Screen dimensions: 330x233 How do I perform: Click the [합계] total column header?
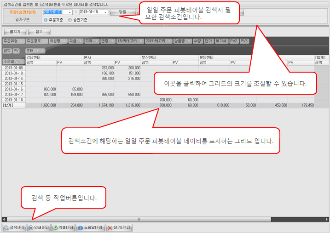(x=321, y=57)
